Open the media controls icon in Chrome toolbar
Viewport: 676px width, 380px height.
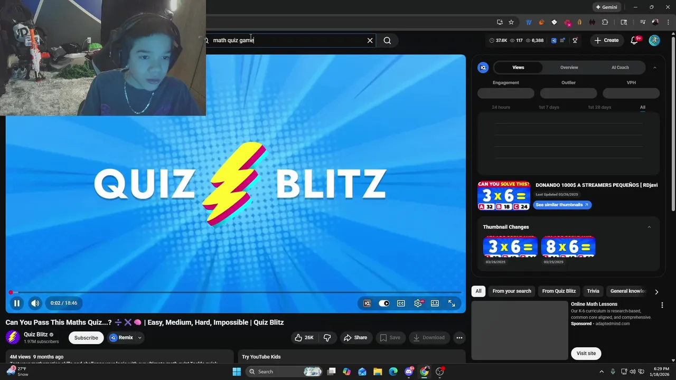click(643, 22)
